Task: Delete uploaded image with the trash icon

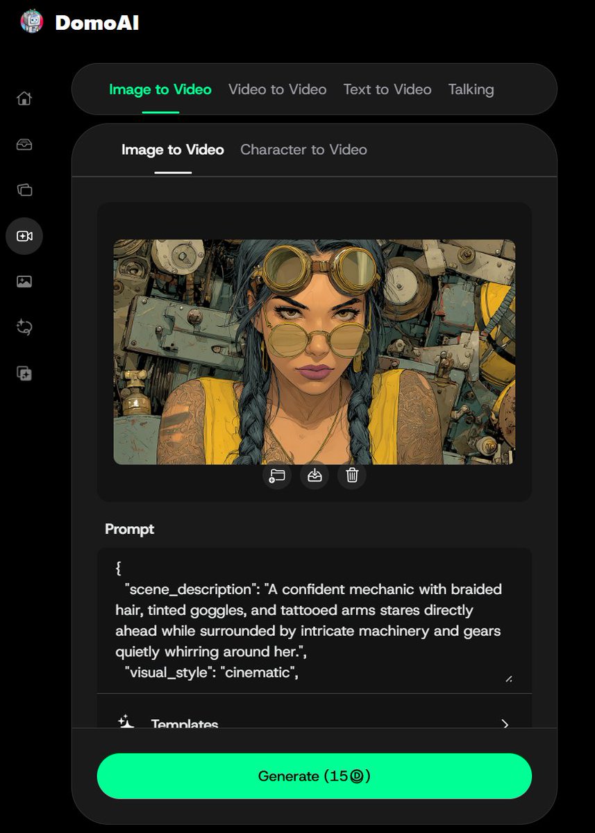Action: click(352, 476)
